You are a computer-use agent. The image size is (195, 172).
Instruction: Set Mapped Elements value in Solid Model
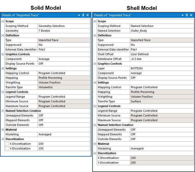click(x=64, y=120)
